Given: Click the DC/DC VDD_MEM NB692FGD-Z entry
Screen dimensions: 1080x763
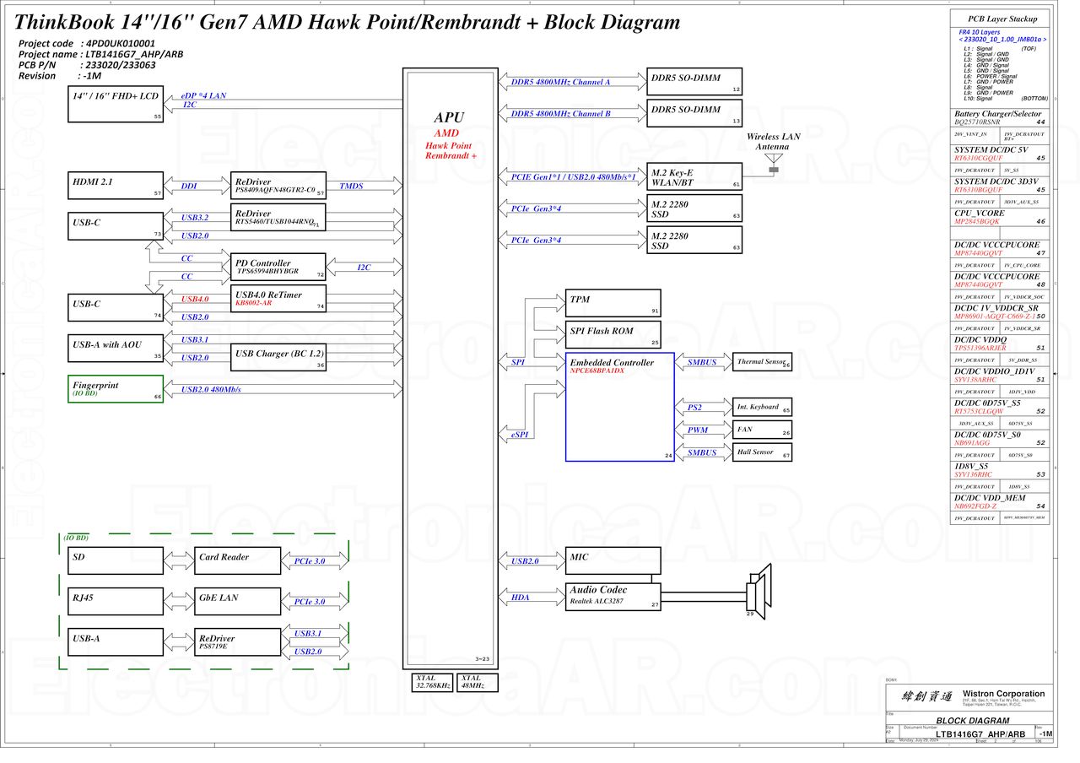Looking at the screenshot, I should (1001, 502).
